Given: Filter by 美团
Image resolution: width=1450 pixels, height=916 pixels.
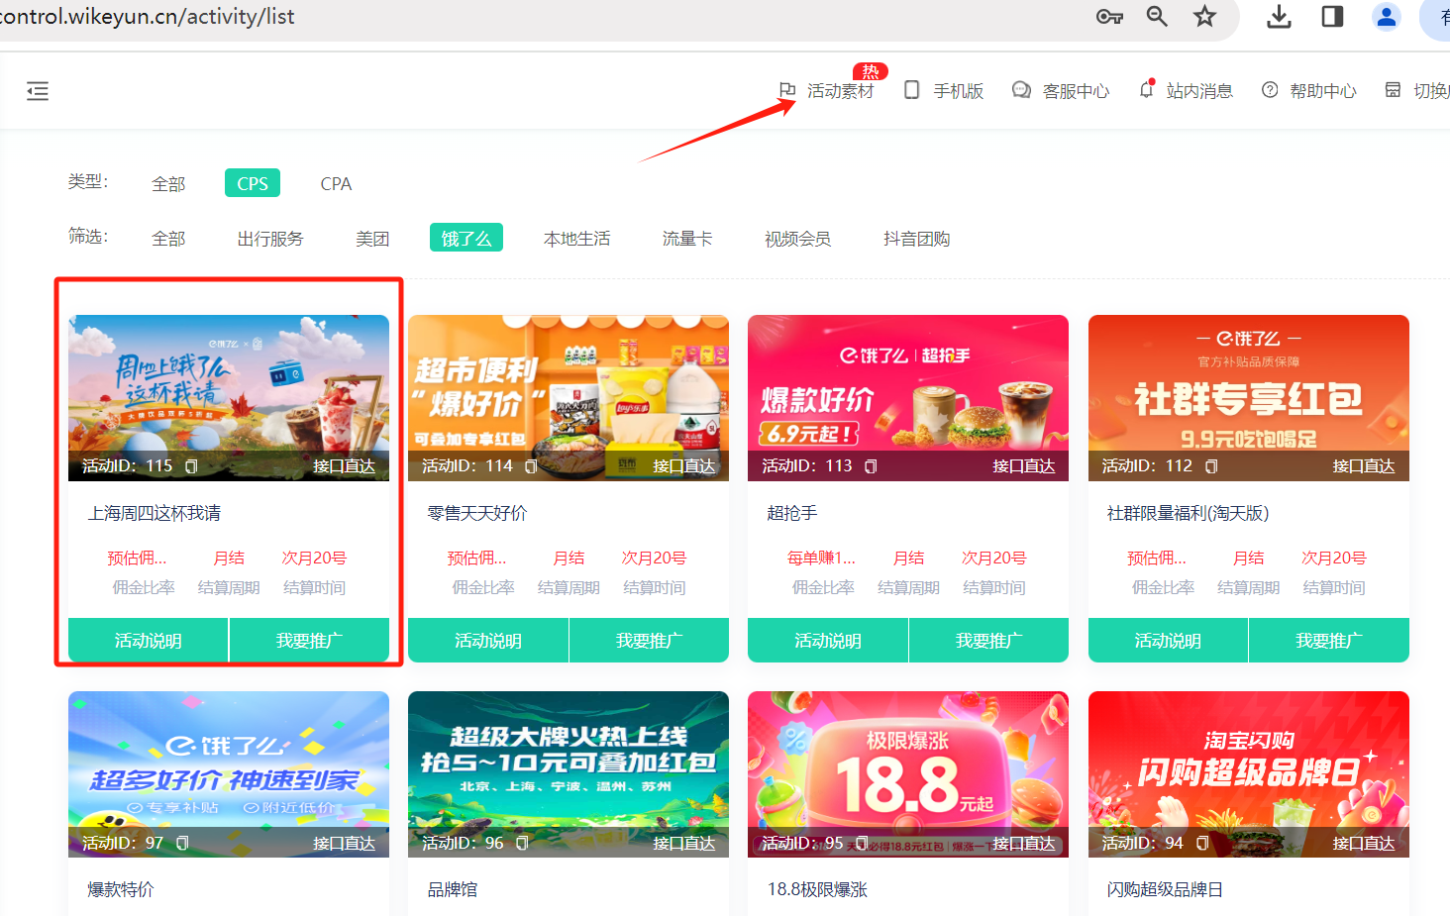Looking at the screenshot, I should (372, 239).
